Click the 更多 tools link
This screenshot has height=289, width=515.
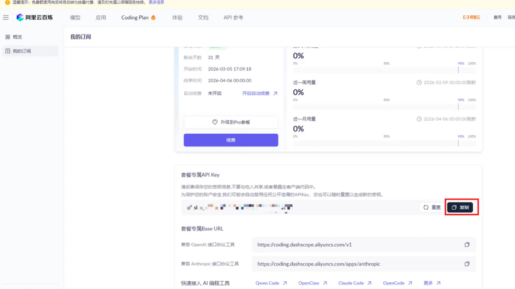(432, 283)
